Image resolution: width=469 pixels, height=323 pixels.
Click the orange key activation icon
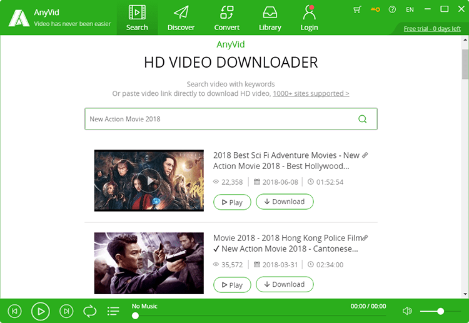375,9
